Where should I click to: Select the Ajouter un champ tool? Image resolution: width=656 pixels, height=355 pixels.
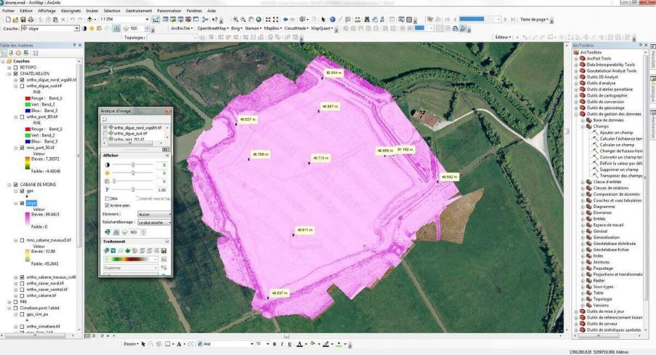(x=616, y=132)
